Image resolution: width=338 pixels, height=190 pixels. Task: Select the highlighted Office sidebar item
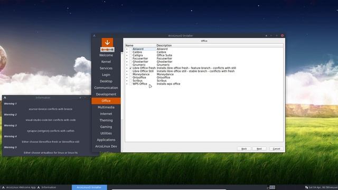(x=106, y=101)
